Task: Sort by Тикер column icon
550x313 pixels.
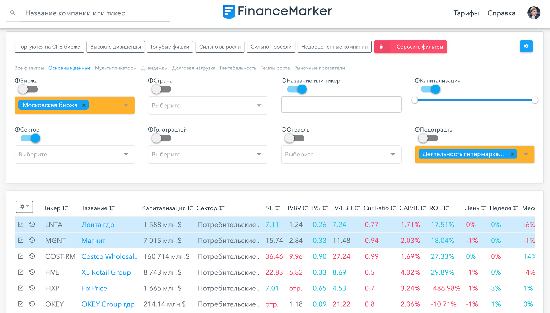Action: click(x=65, y=208)
